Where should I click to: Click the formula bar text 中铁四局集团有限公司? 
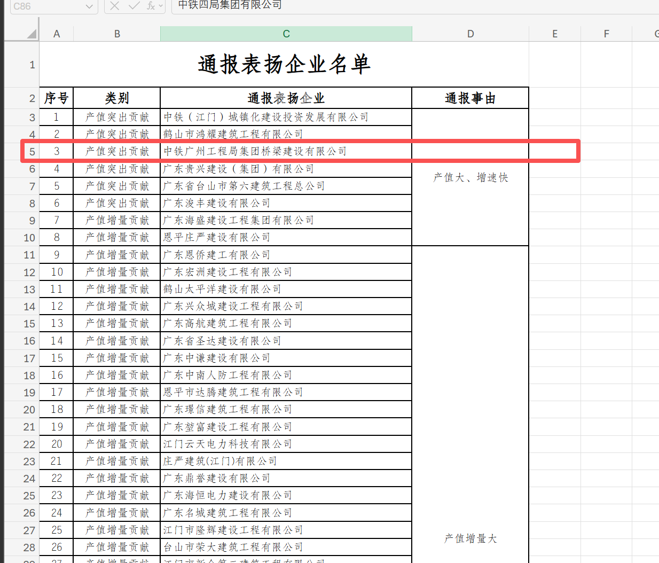click(x=230, y=5)
